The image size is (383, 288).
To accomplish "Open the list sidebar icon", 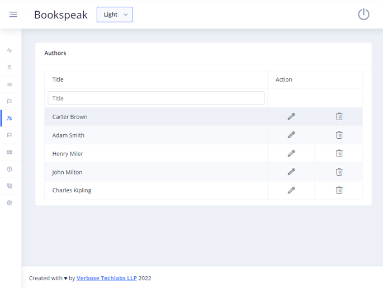I will [10, 84].
